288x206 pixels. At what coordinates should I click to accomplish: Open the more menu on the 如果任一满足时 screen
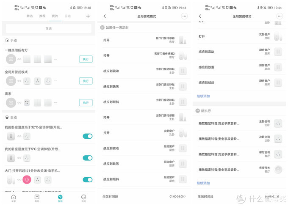(184, 16)
